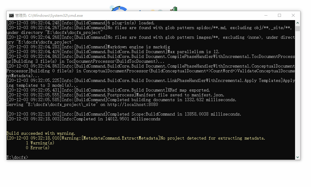The height and width of the screenshot is (187, 311).
Task: Click the "1 Warning(s)" summary line
Action: [x=40, y=143]
